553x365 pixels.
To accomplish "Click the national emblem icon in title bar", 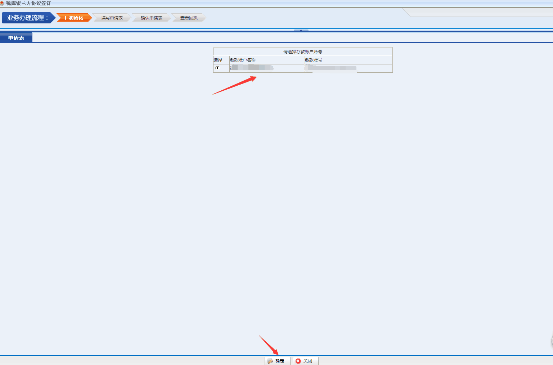I will point(2,3).
